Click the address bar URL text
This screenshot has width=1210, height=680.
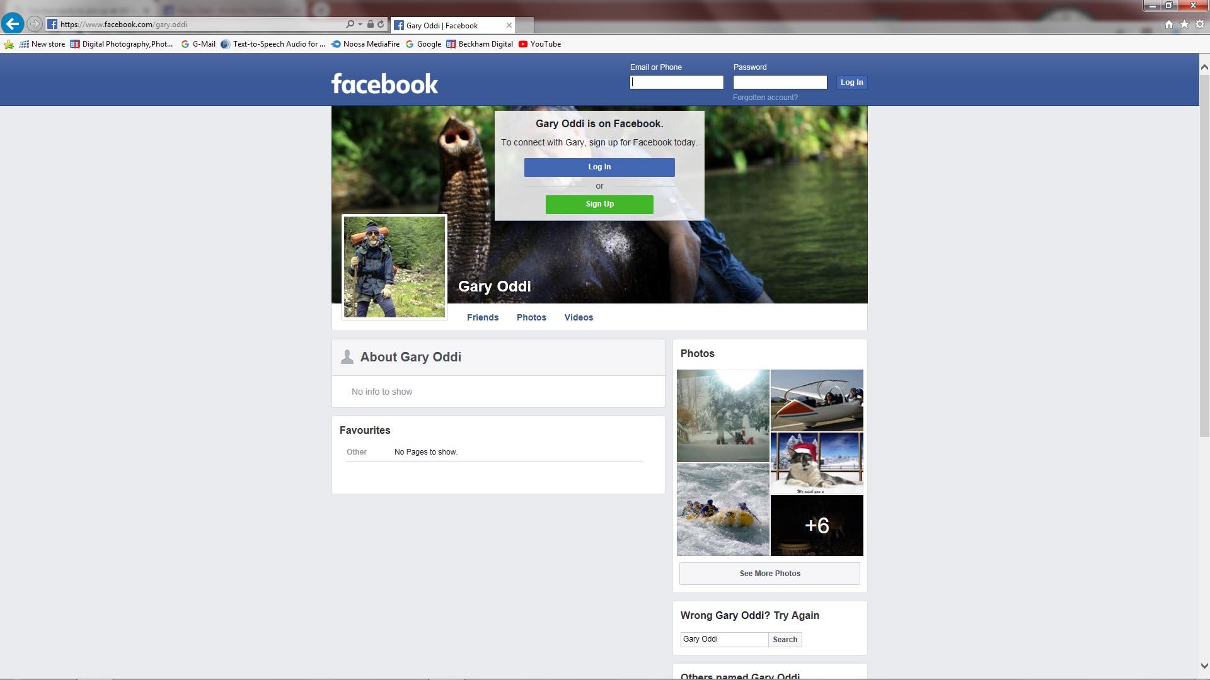click(124, 25)
